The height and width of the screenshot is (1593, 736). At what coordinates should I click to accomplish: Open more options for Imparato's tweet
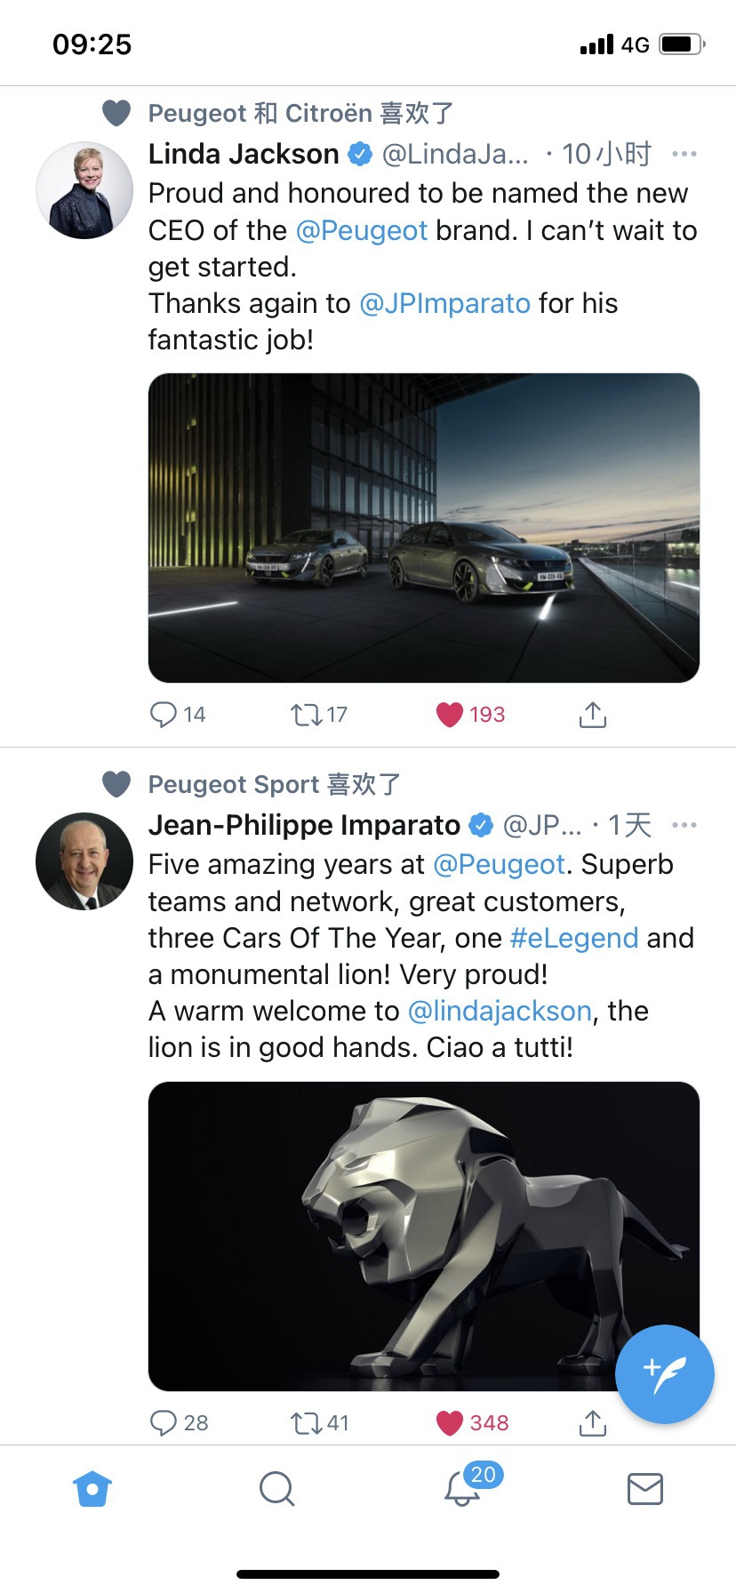click(684, 826)
